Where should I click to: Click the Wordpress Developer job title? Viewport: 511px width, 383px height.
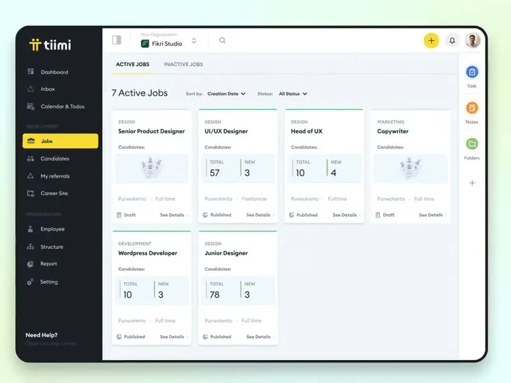(148, 253)
